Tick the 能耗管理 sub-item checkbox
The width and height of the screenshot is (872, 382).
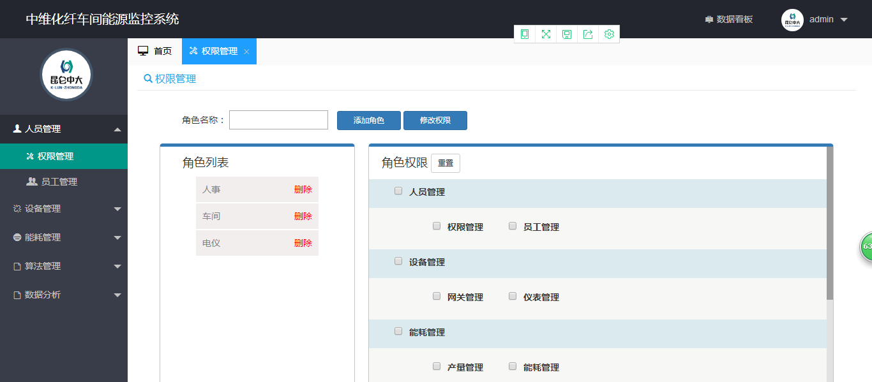pos(513,366)
